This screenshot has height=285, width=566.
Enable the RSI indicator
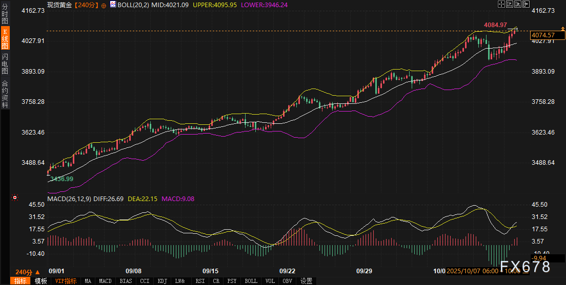200,281
